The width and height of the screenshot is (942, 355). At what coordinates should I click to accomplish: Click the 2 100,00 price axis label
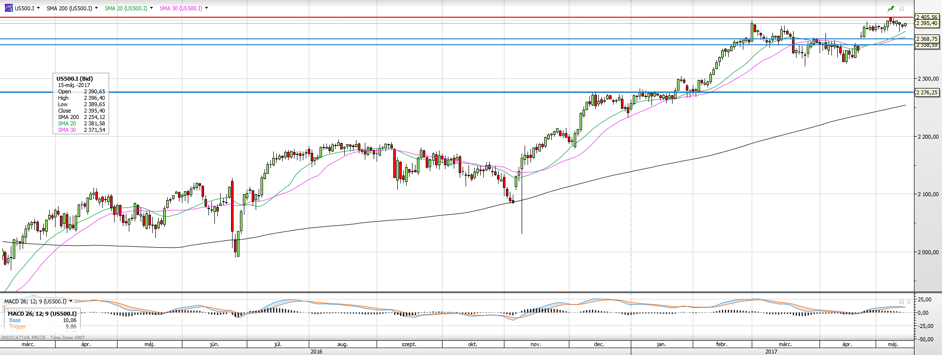point(928,194)
